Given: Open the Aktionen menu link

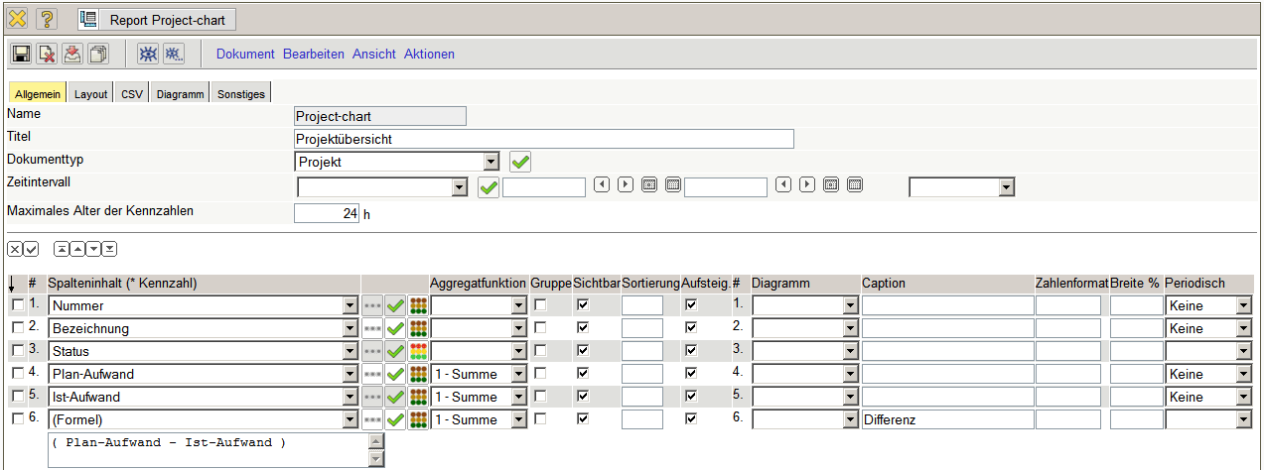Looking at the screenshot, I should point(429,54).
